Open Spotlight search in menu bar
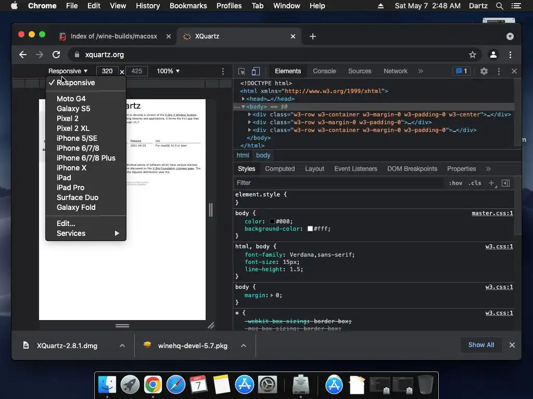533x399 pixels. click(499, 6)
